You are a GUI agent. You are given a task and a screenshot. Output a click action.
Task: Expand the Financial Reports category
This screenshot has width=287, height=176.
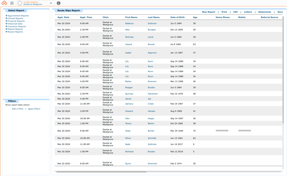(16, 21)
